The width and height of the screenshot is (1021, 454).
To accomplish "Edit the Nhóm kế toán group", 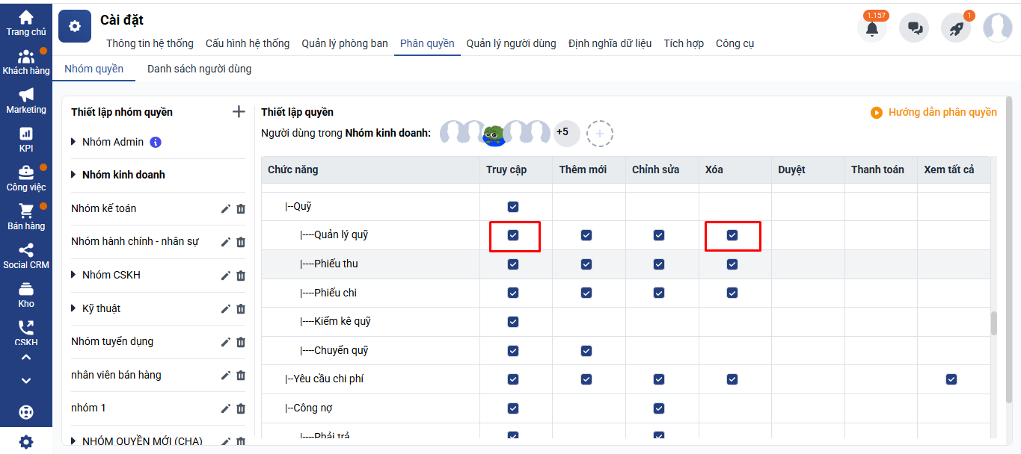I will [x=226, y=209].
